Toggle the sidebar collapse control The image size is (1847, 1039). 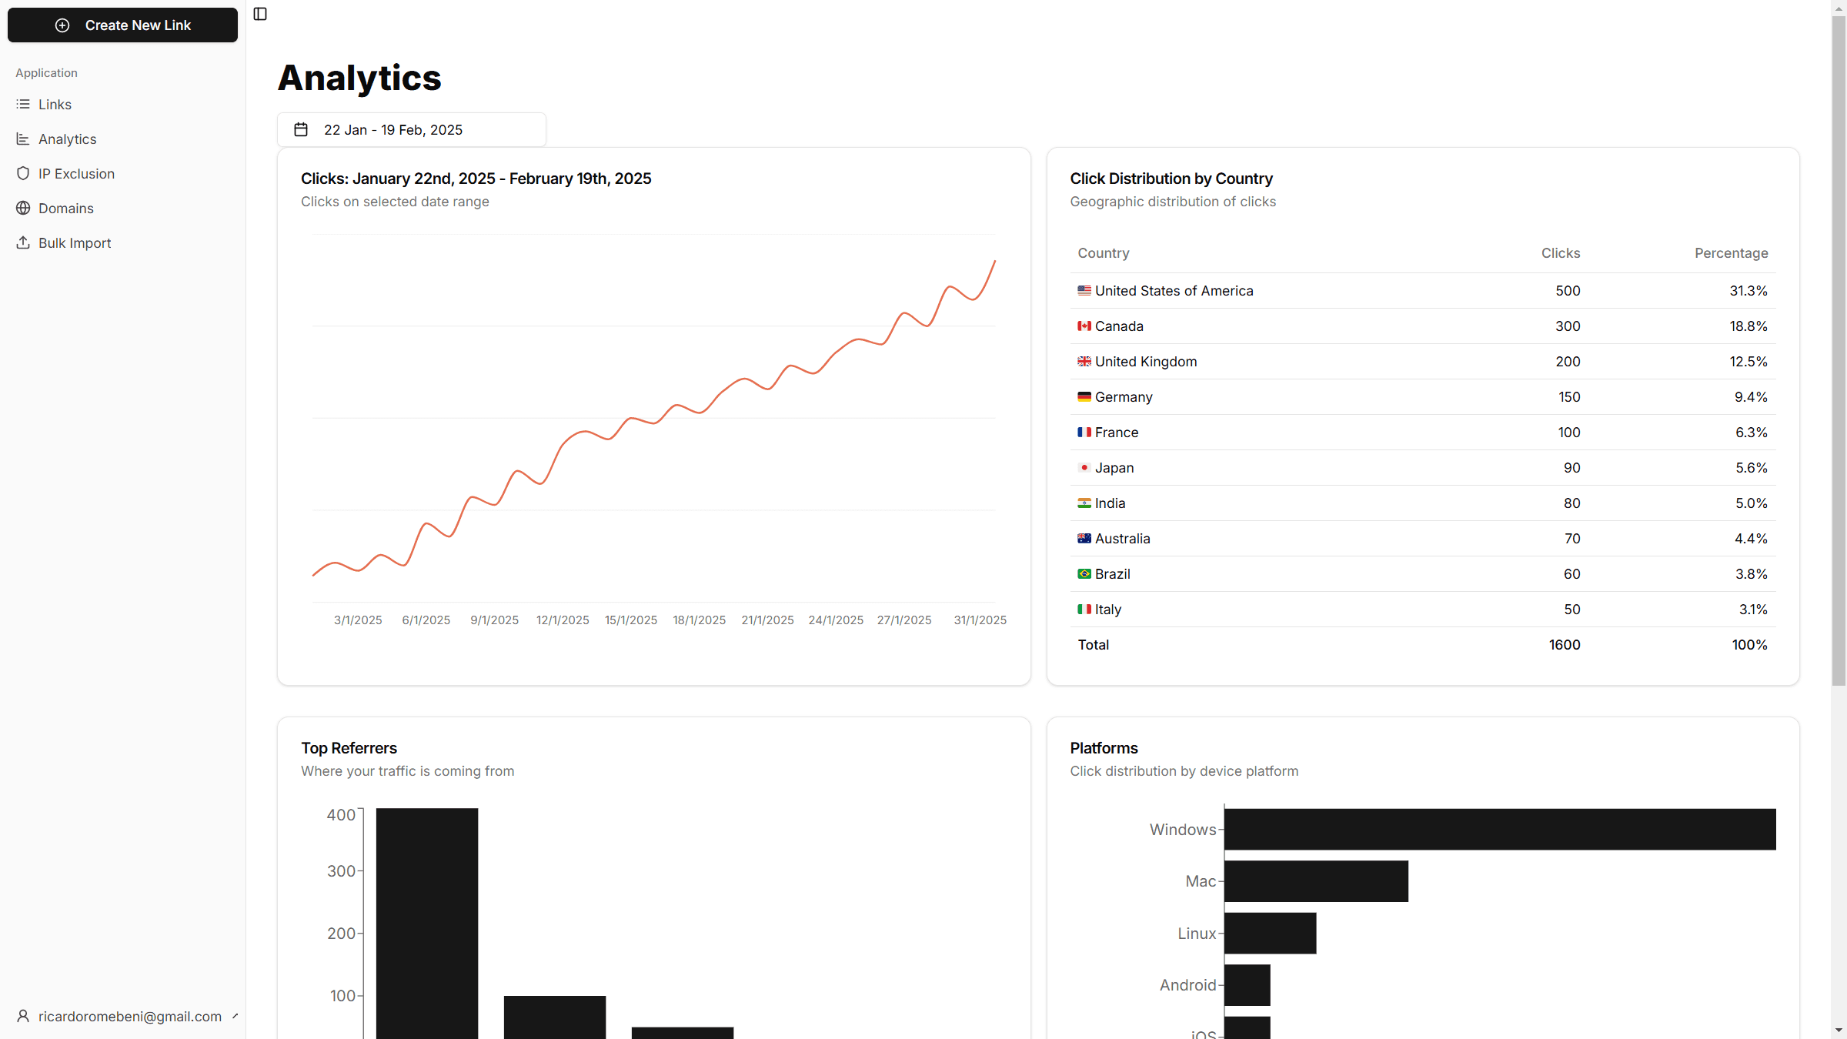(262, 14)
